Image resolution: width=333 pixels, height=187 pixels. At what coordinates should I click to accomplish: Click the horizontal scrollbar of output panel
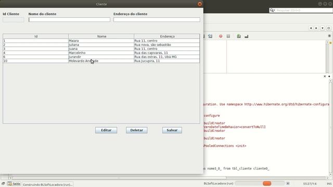click(169, 178)
